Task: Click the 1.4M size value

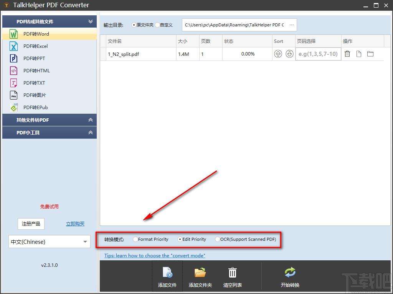Action: pos(183,54)
